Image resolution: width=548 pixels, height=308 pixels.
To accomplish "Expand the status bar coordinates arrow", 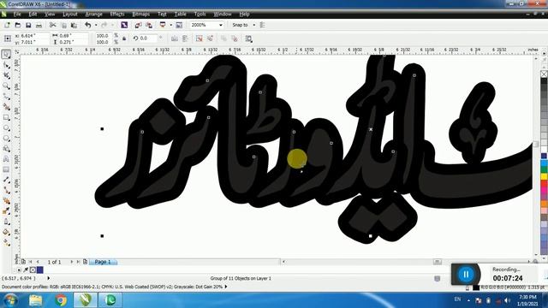I will coord(48,278).
